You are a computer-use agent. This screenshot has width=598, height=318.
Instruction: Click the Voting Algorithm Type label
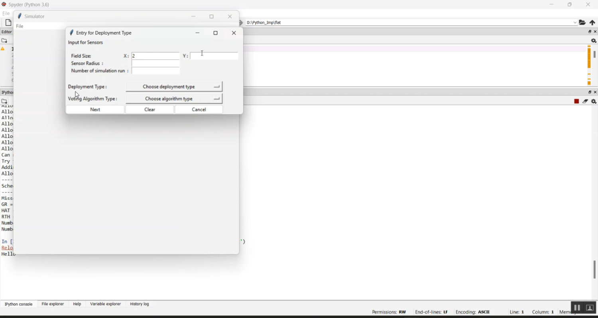tap(93, 99)
